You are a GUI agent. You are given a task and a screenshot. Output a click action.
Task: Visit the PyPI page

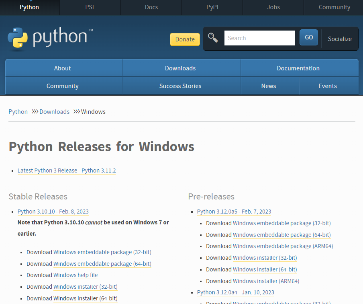(x=212, y=7)
